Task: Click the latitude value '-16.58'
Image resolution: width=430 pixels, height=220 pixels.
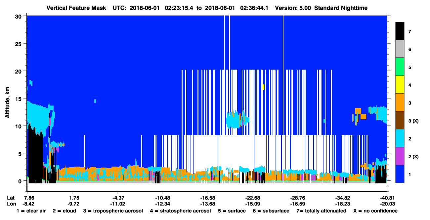Action: click(x=207, y=198)
